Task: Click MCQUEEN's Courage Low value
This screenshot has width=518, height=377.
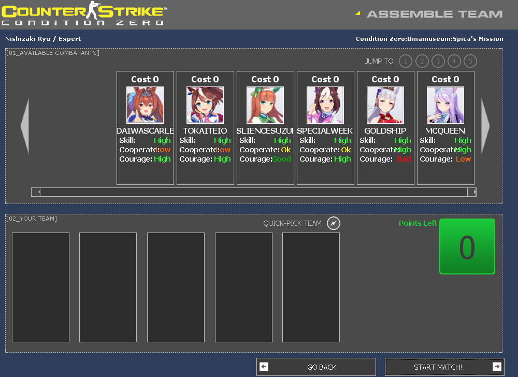Action: (x=463, y=159)
